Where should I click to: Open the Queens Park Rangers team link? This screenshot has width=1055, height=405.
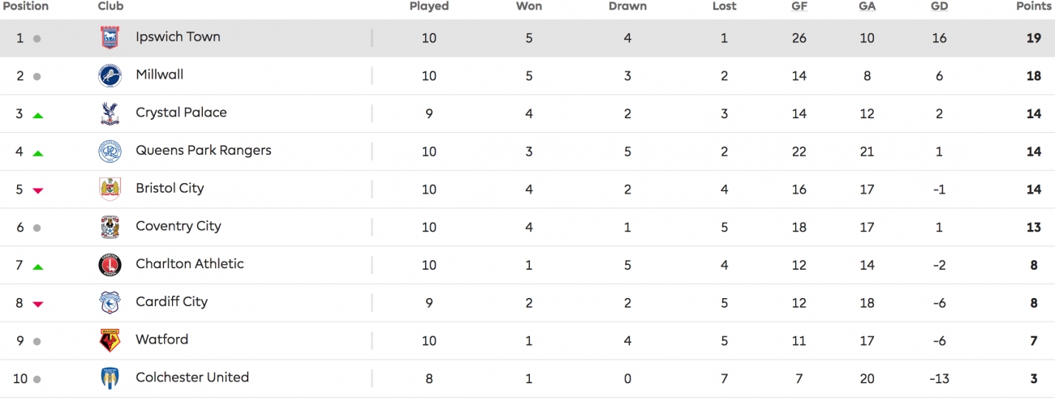(x=204, y=151)
